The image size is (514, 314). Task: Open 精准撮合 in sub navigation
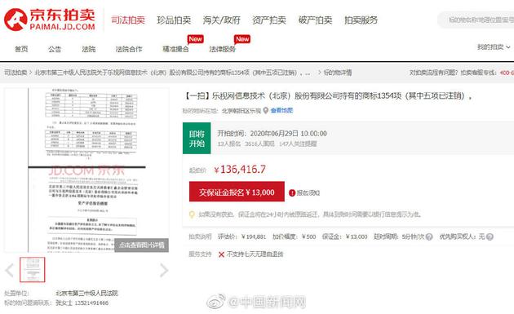[x=175, y=49]
